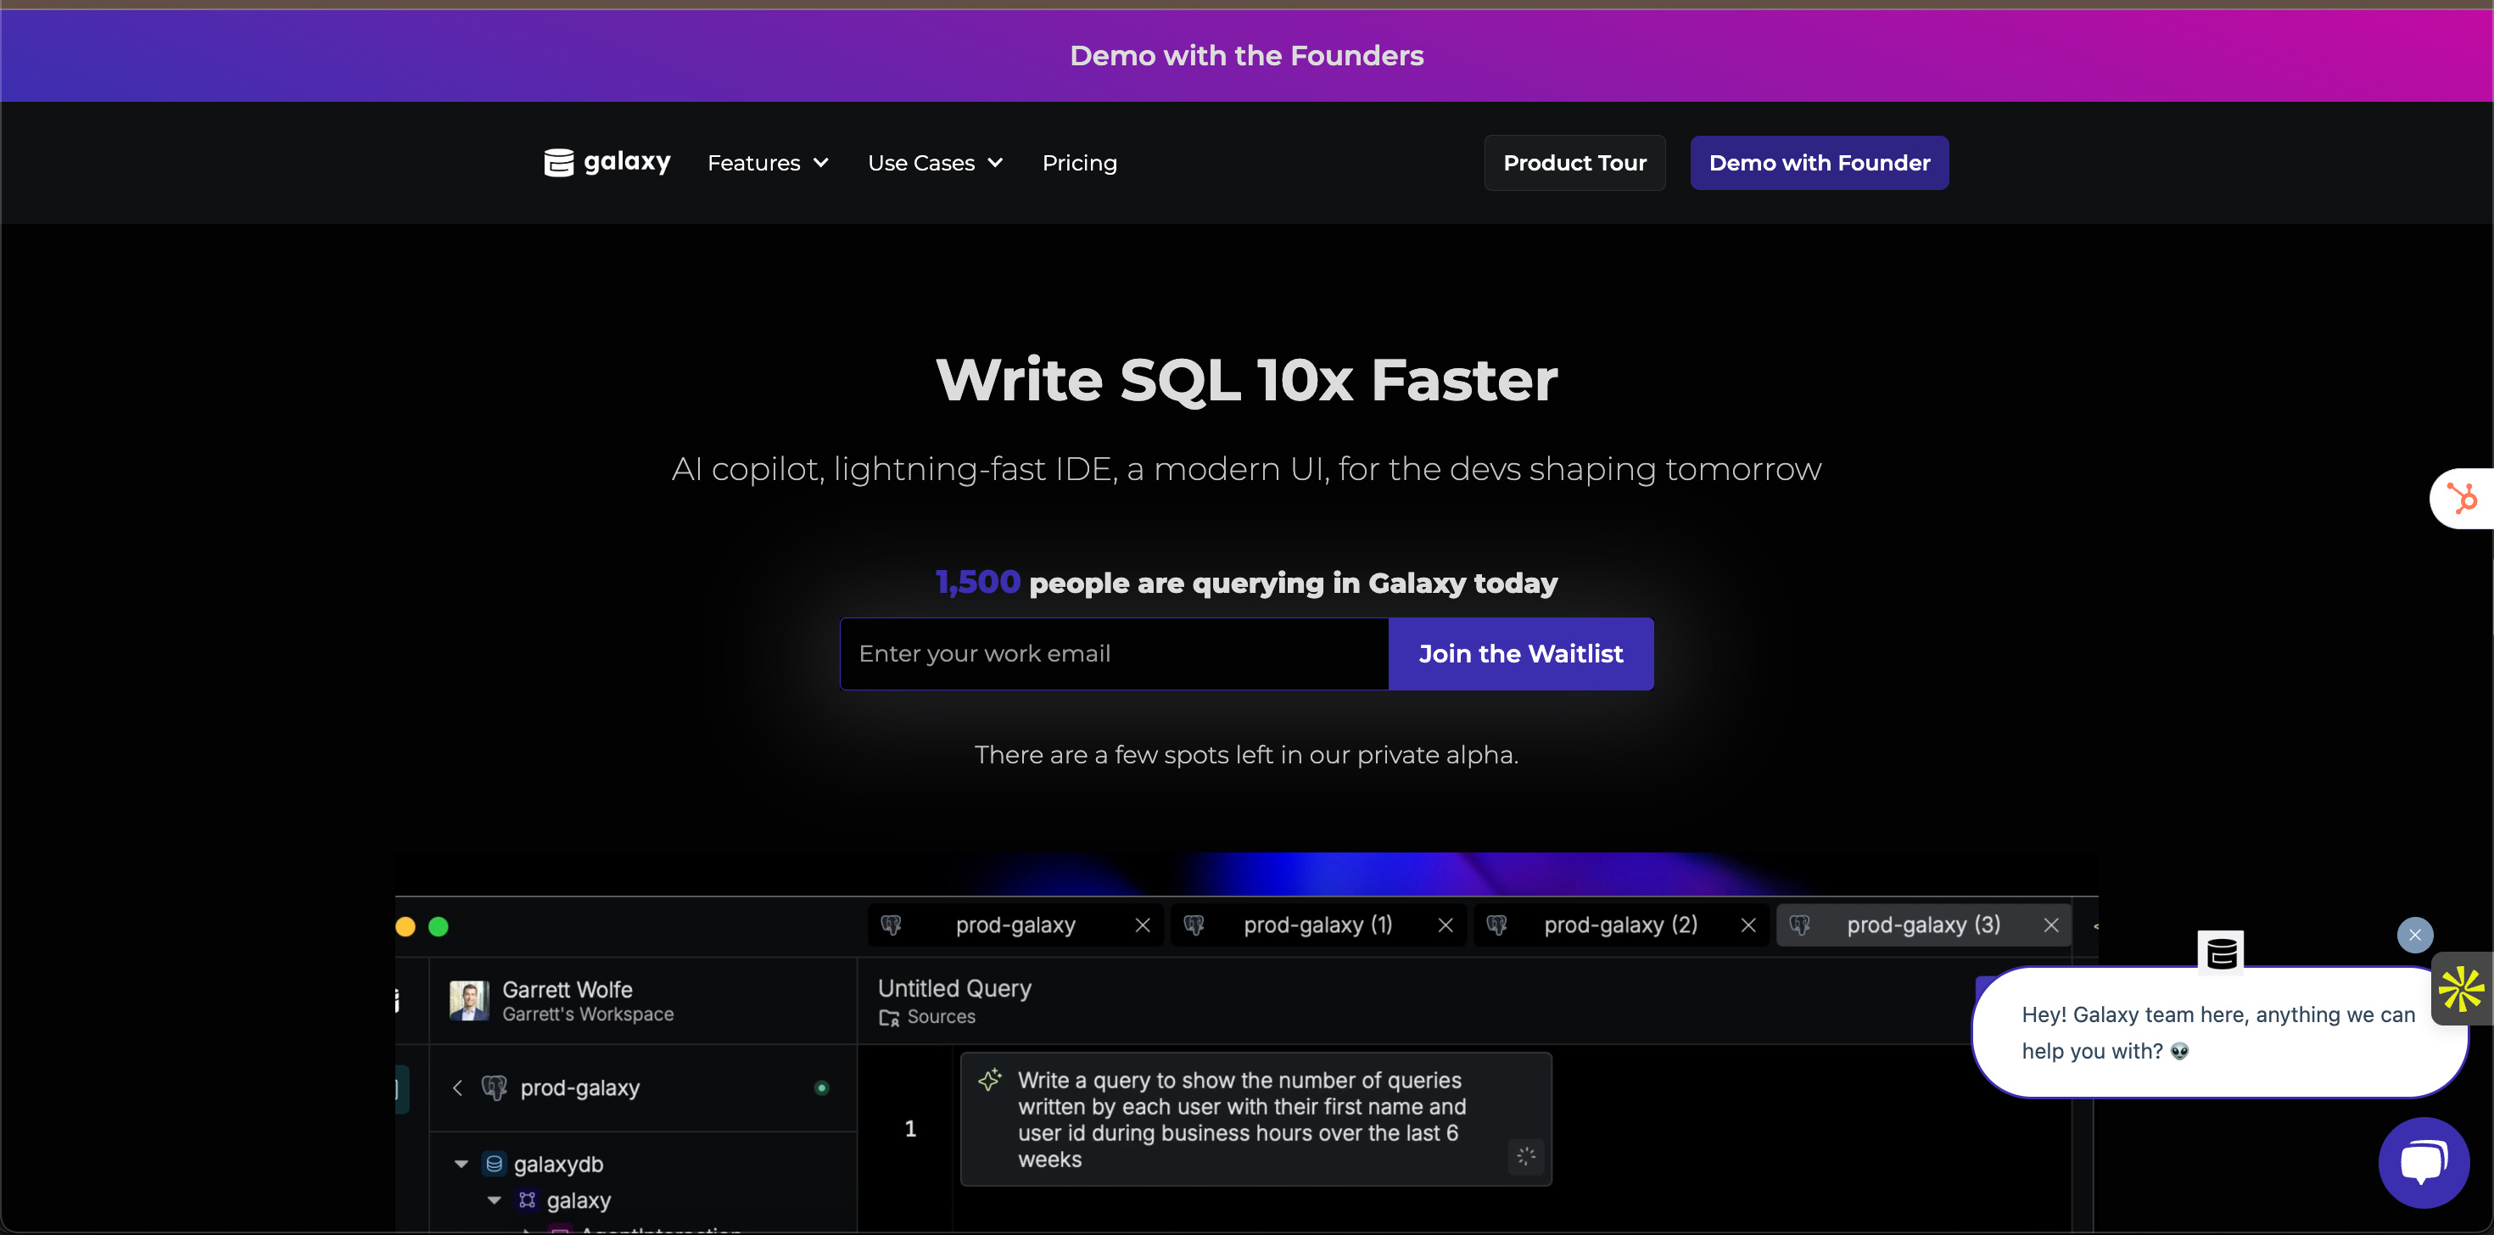Click the Galaxy logo icon

(559, 163)
